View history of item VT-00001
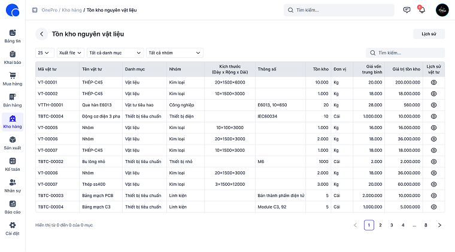This screenshot has width=455, height=252. [x=434, y=82]
